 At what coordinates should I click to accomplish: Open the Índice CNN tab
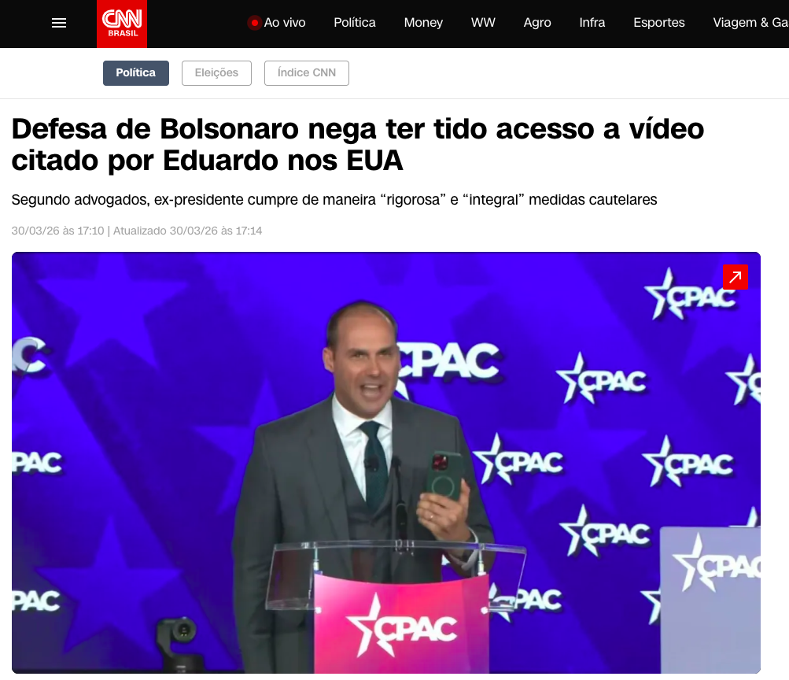click(307, 73)
